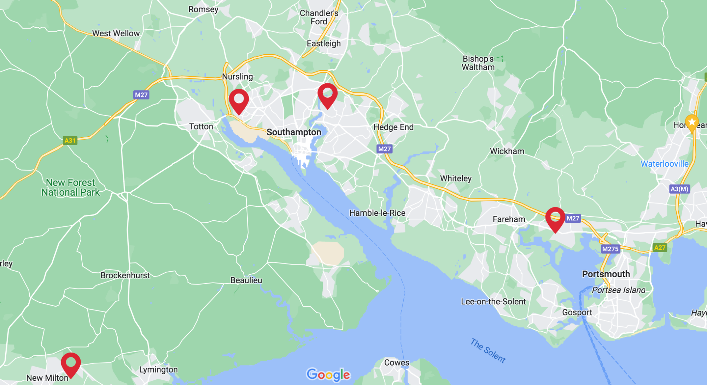Click the Brockenhurst town label
This screenshot has height=385, width=707.
[x=125, y=276]
